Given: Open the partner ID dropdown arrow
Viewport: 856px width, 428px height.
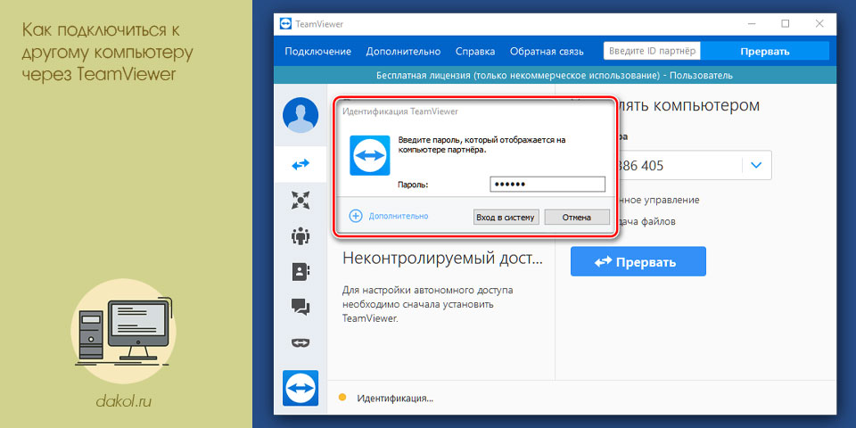Looking at the screenshot, I should (756, 165).
